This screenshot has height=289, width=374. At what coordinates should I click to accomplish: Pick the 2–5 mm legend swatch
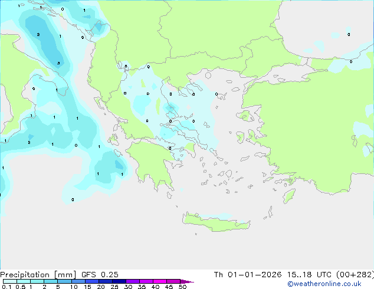51,281
